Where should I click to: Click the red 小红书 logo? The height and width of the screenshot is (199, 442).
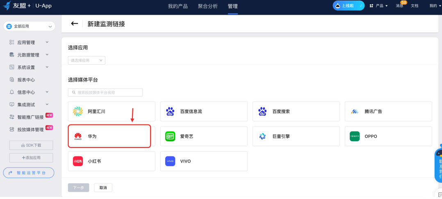(x=78, y=161)
